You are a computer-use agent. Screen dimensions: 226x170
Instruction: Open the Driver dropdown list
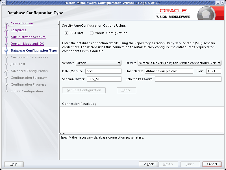[179, 63]
